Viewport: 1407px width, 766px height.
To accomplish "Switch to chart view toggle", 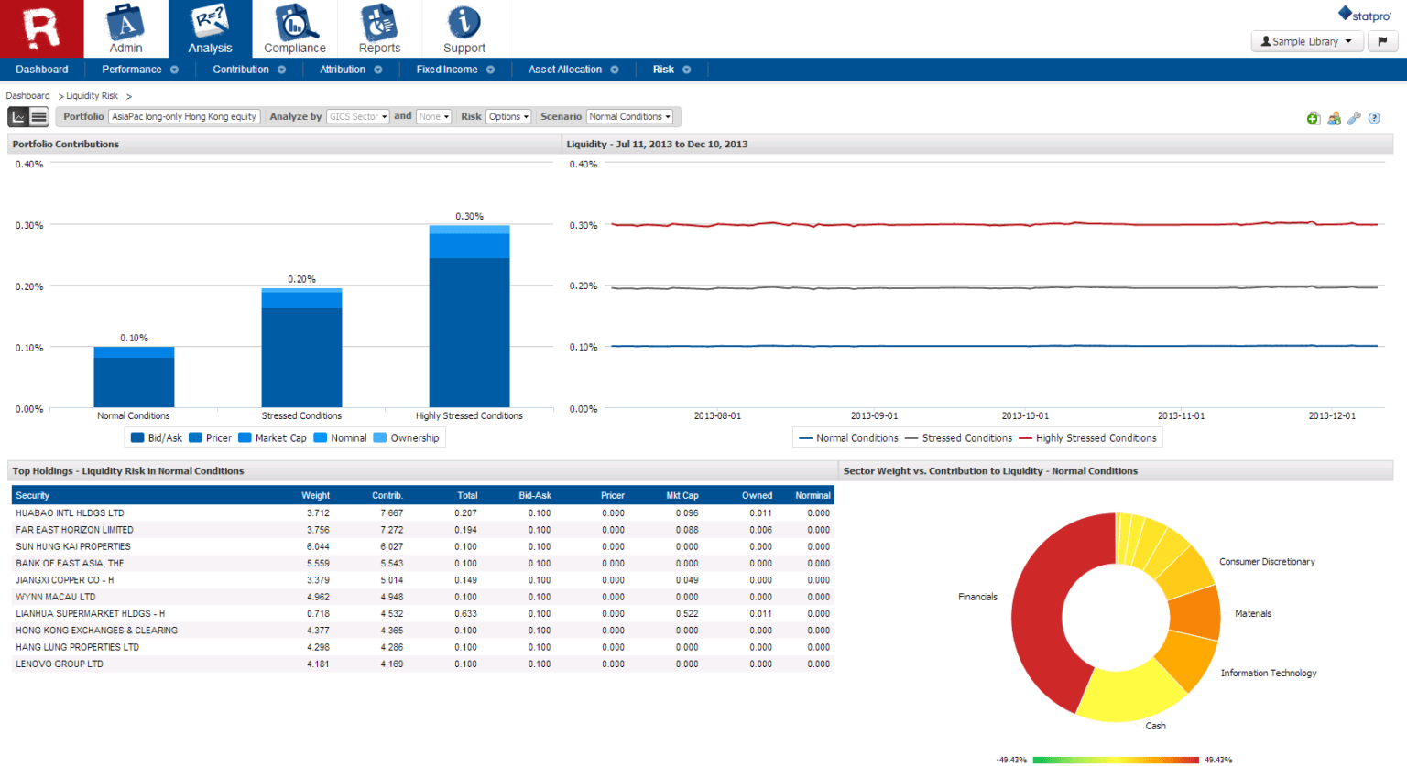I will (x=20, y=116).
